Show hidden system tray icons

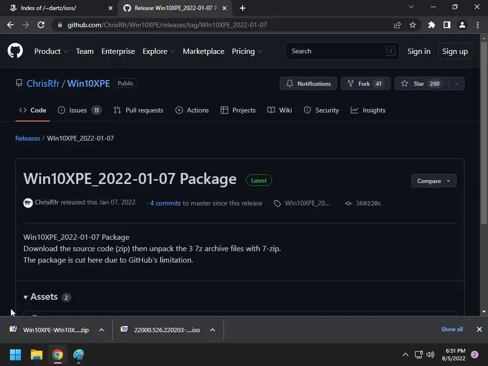406,355
